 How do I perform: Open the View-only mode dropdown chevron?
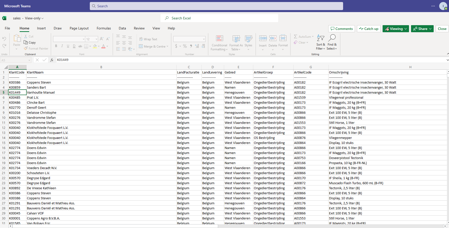[x=43, y=18]
